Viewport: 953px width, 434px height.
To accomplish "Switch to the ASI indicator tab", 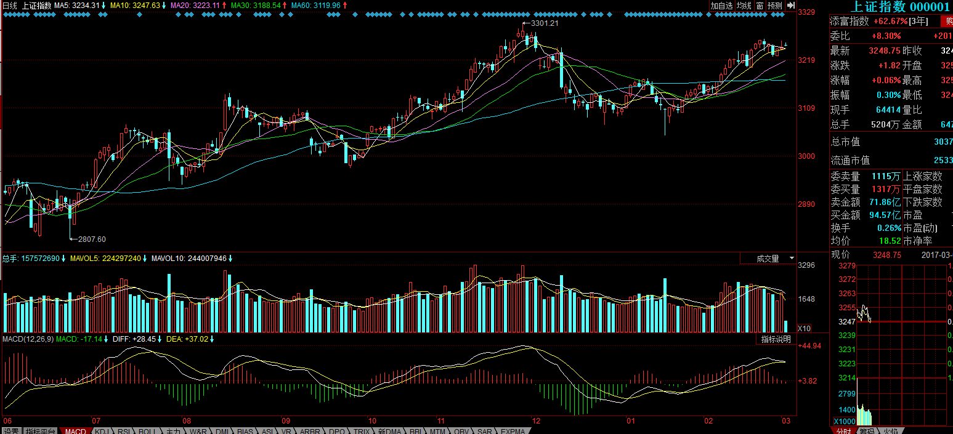I will coord(267,431).
